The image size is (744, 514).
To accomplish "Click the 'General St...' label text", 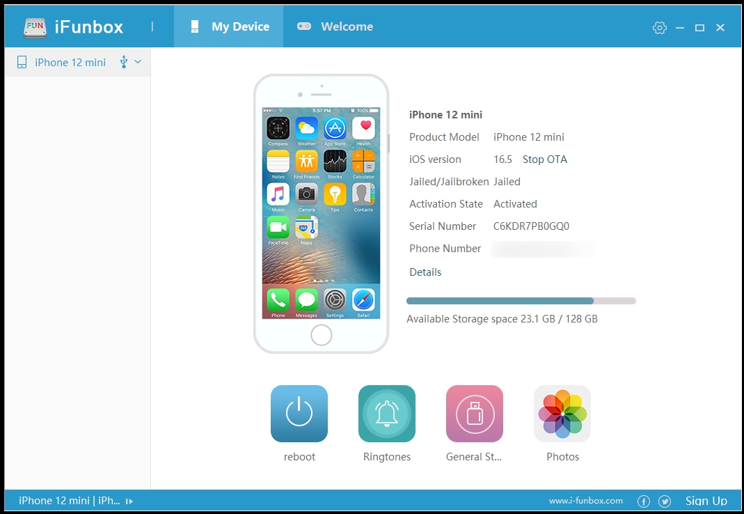I will click(x=474, y=456).
